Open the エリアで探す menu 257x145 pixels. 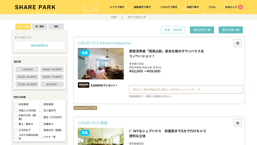point(117,7)
